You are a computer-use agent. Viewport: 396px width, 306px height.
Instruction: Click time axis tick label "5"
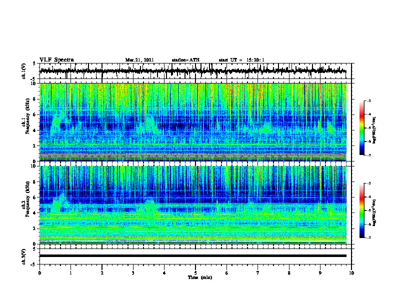pyautogui.click(x=195, y=273)
